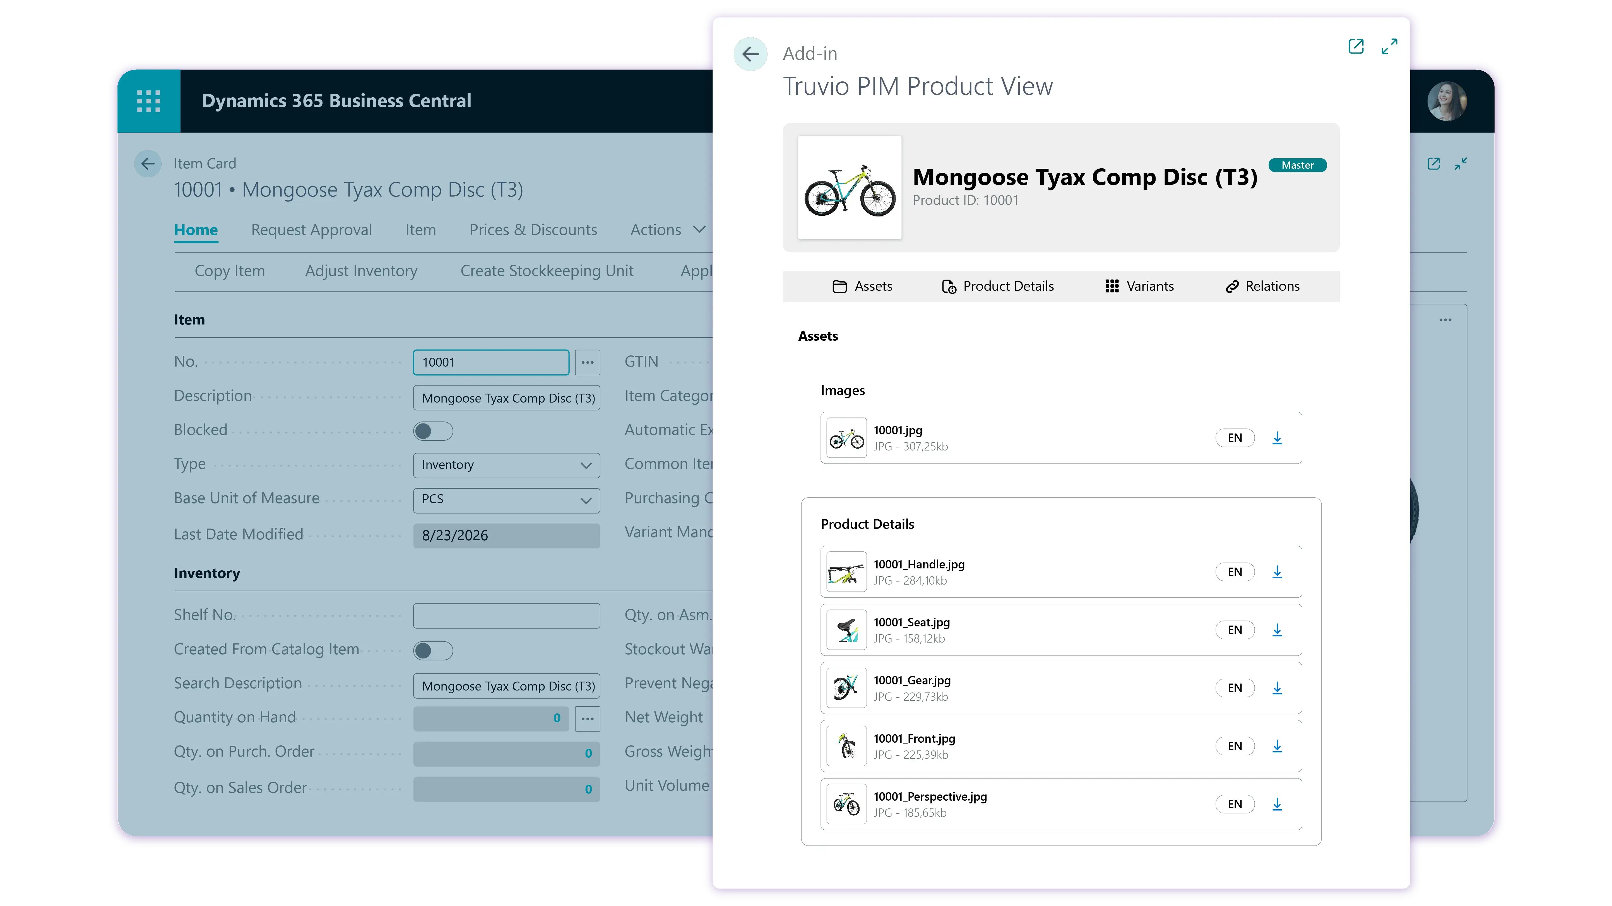Click the Inventory section heading

[x=207, y=573]
